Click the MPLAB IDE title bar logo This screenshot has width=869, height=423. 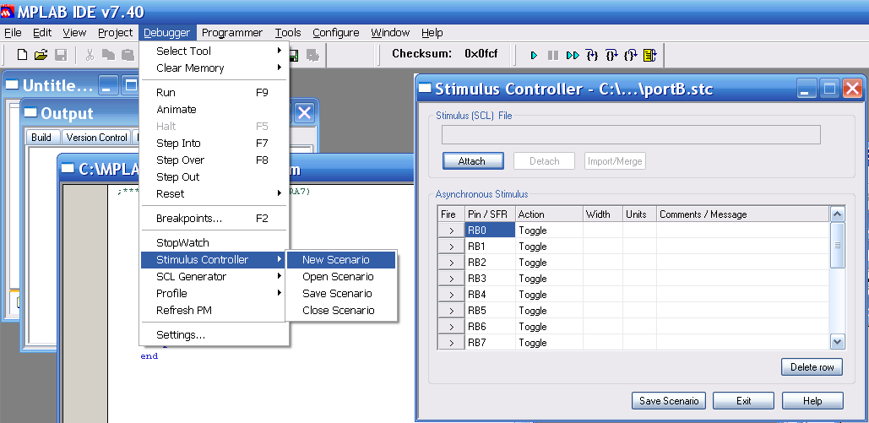(x=8, y=10)
